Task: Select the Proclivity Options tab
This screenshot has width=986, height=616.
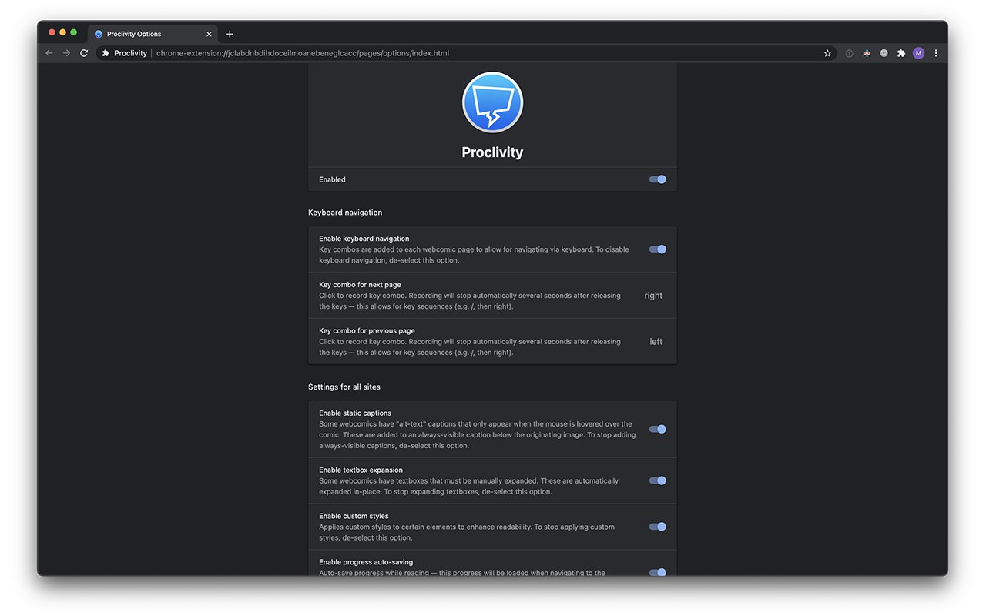Action: tap(153, 34)
